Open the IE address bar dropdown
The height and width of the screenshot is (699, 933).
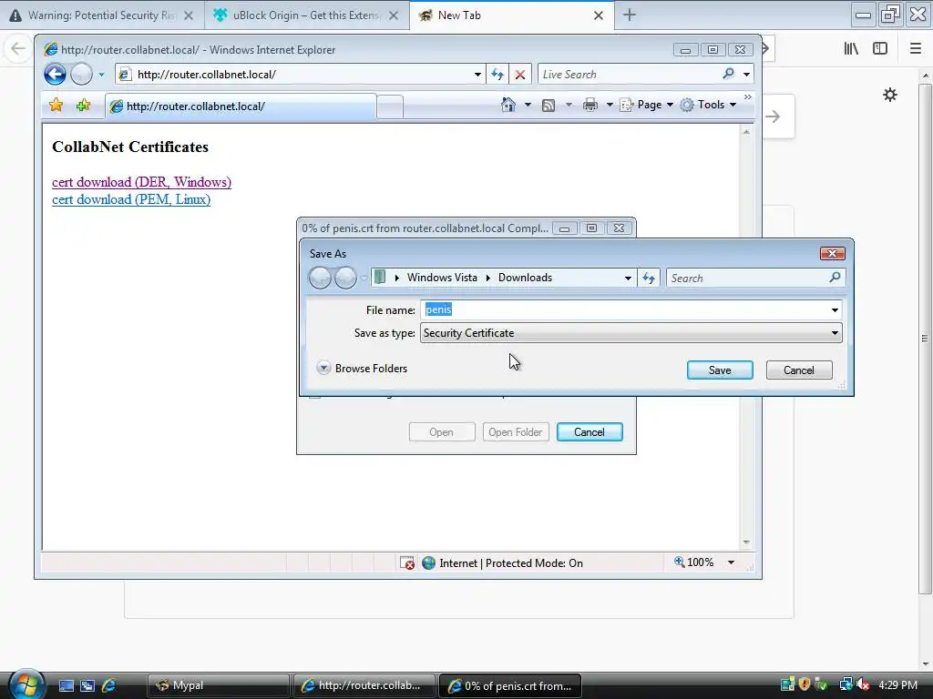tap(477, 75)
